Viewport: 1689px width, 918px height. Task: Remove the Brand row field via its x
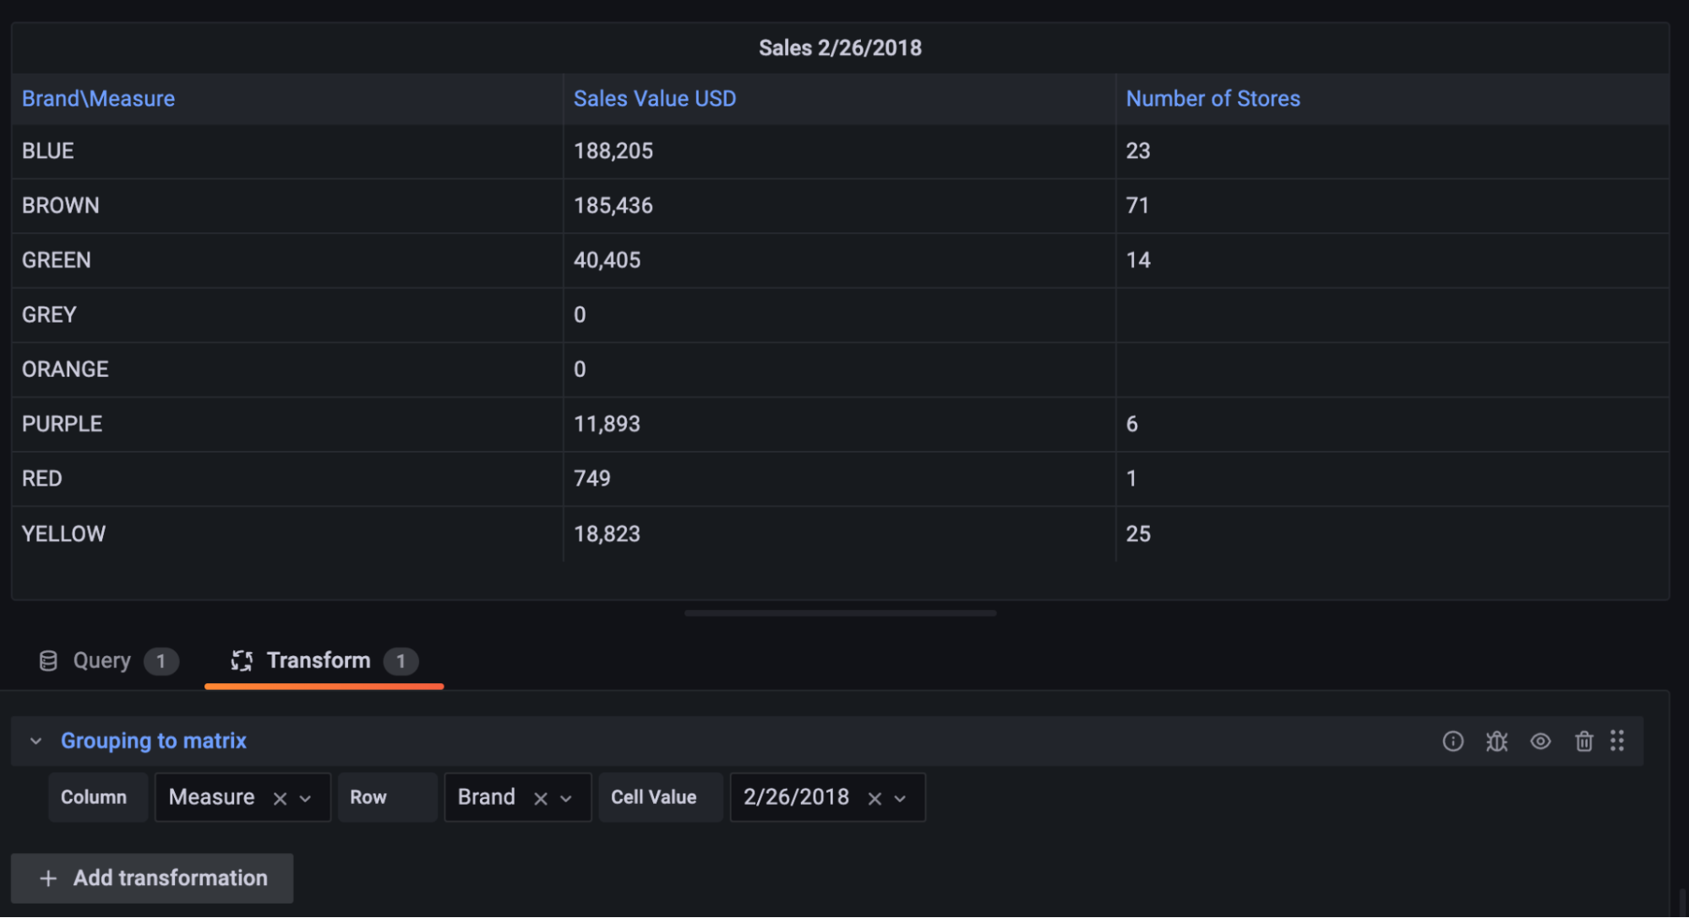click(x=540, y=797)
